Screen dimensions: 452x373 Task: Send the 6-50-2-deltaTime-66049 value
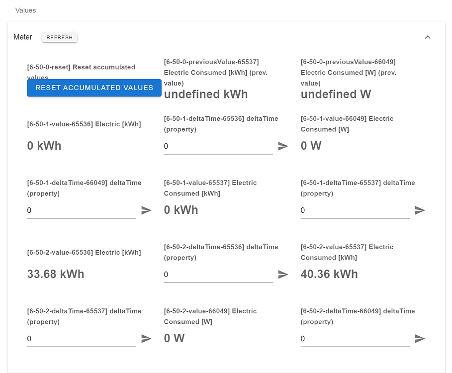[x=420, y=339]
